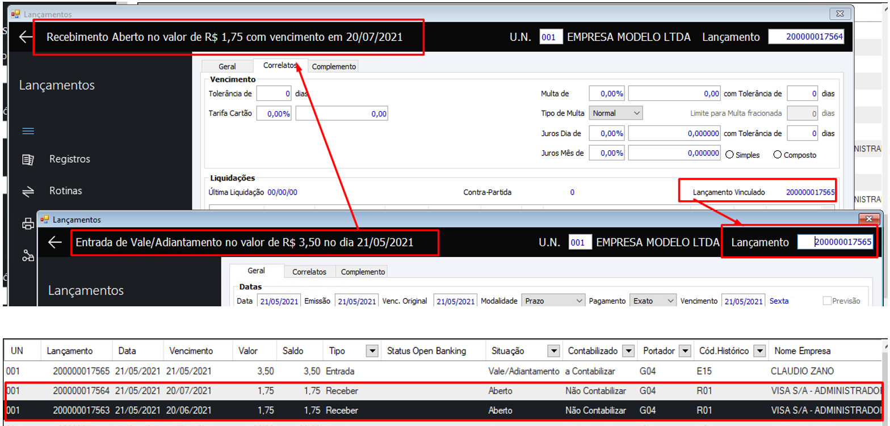890x426 pixels.
Task: Click the Venc. Original date field
Action: click(455, 301)
